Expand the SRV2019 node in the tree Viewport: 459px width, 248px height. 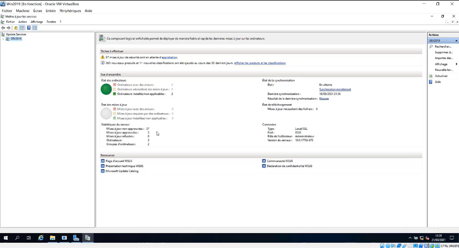[x=3, y=39]
